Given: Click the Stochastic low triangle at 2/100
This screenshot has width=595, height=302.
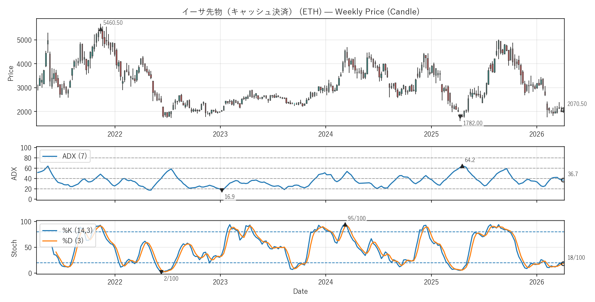Looking at the screenshot, I should coord(161,272).
